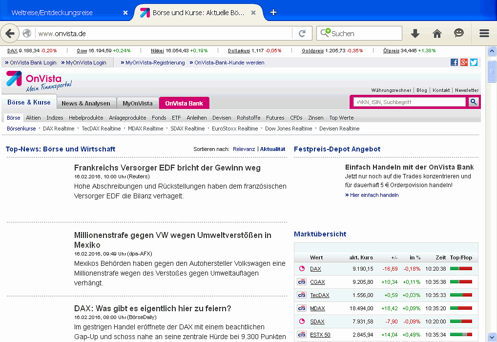Open the EDF Gewinn headline
This screenshot has height=342, width=497.
(167, 168)
